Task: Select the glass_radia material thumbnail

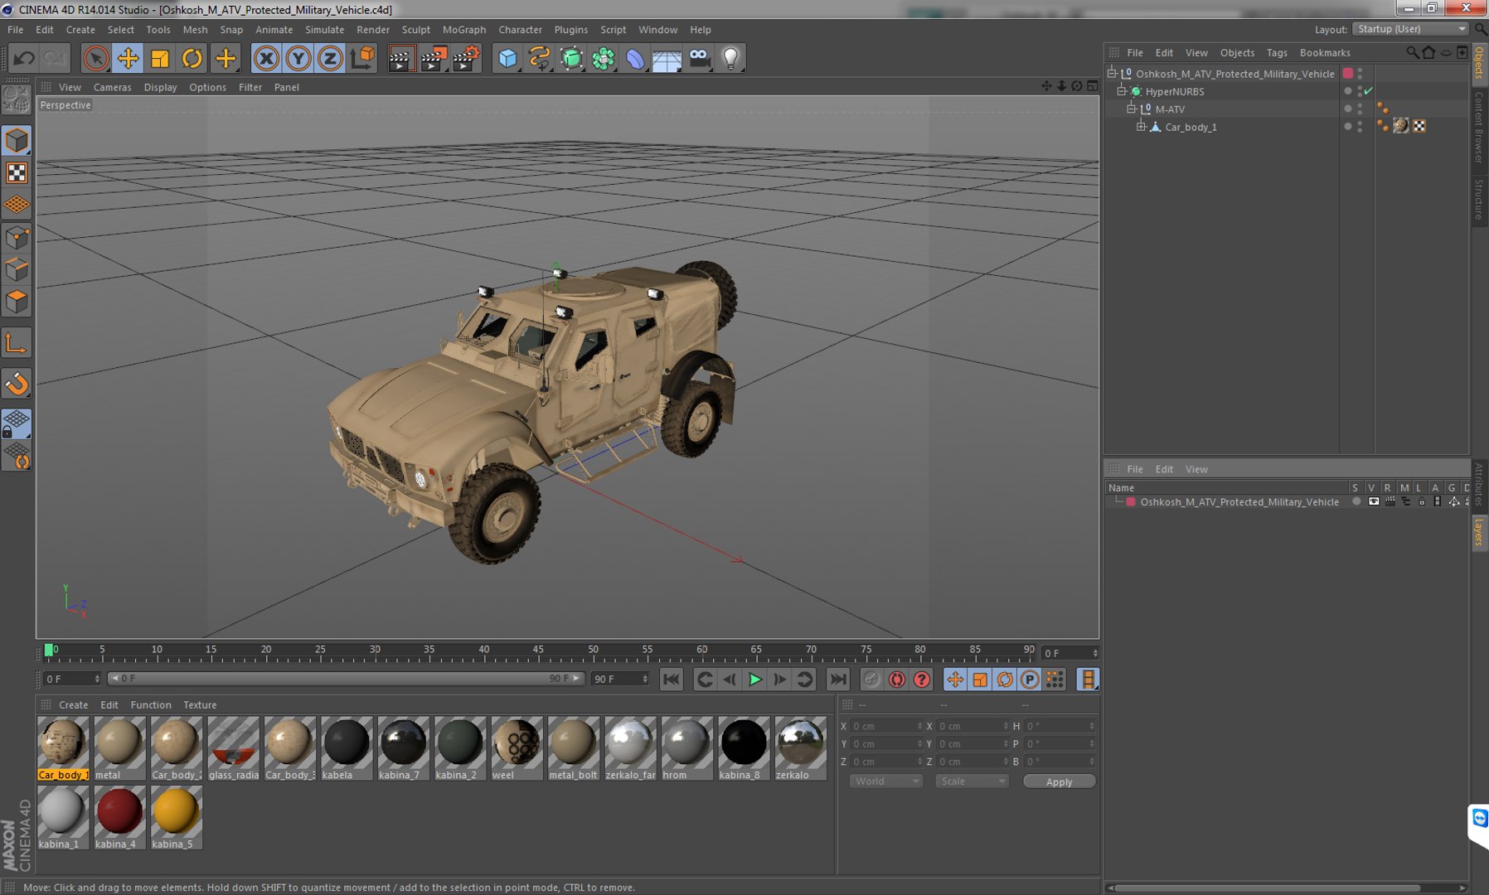Action: pyautogui.click(x=233, y=748)
